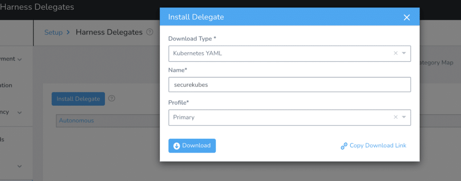Click the Install Delegate button
Viewport: 461px width, 181px height.
point(78,99)
